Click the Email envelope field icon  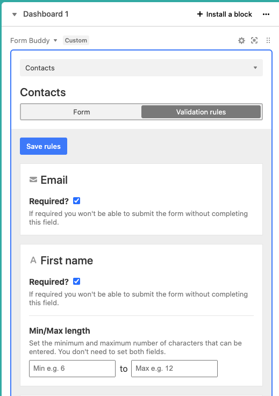tap(33, 179)
